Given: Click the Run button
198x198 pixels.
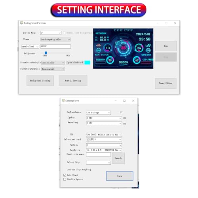Looking at the screenshot, I should 166,46.
